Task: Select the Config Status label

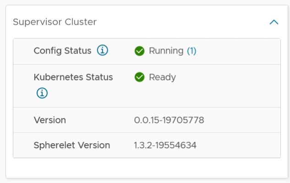Action: 62,51
